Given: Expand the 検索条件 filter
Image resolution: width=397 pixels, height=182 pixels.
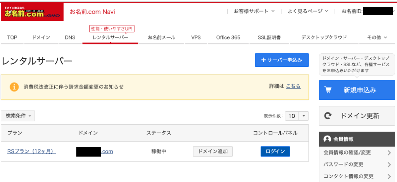Looking at the screenshot, I should (x=18, y=116).
